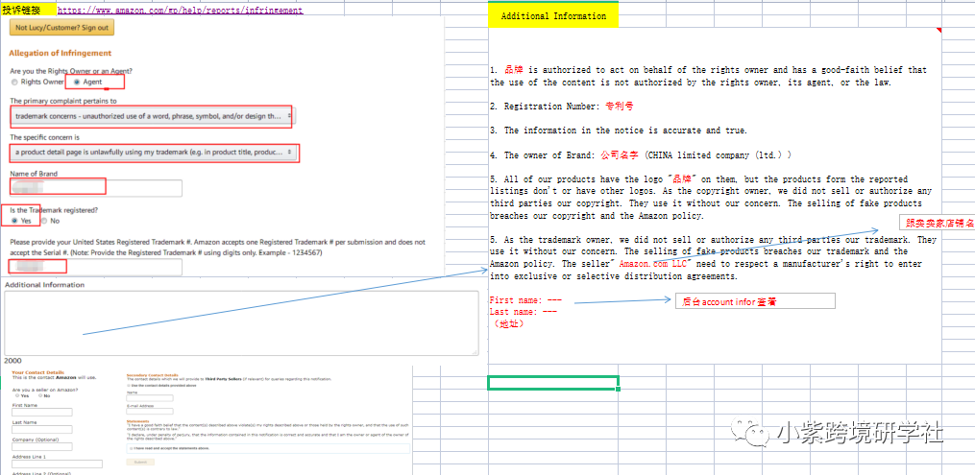Image resolution: width=975 pixels, height=475 pixels.
Task: Check 'Use the contact details provided above'
Action: coord(129,386)
